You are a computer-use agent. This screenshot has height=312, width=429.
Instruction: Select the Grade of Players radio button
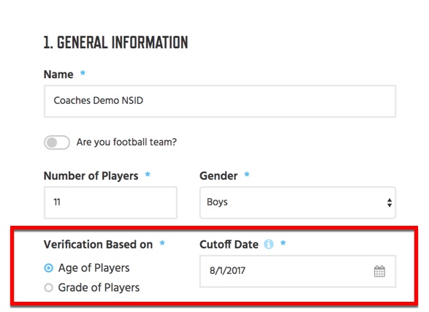click(x=49, y=288)
